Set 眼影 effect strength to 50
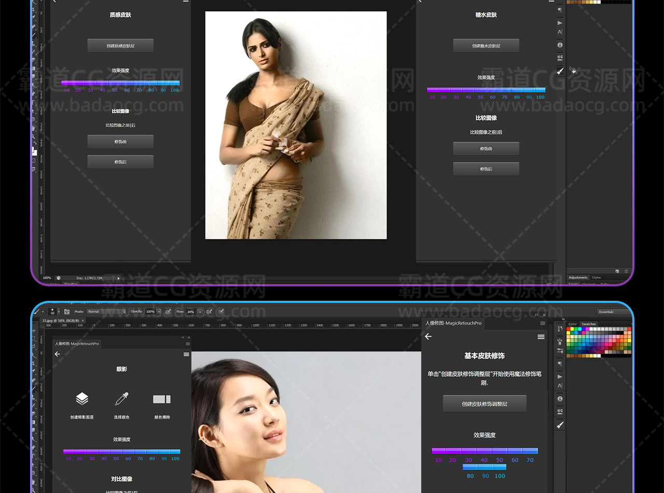The image size is (664, 493). click(x=116, y=452)
